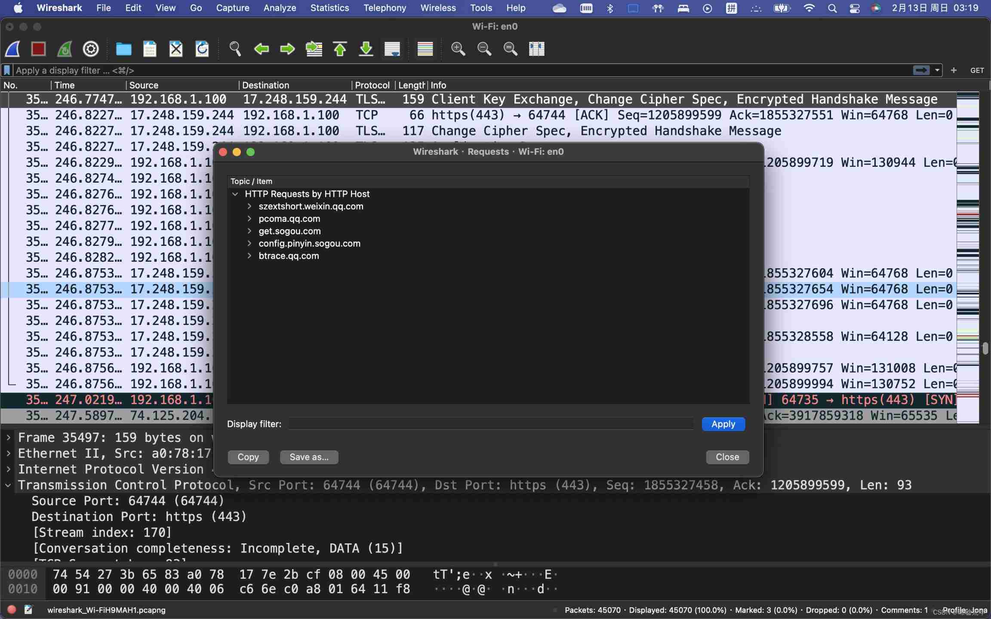Screen dimensions: 991x619
Task: Click the packet list minimap colorbar
Action: 968,257
